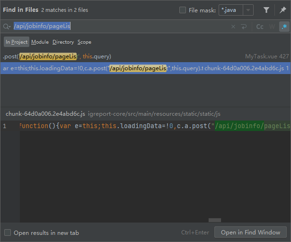Click Open in Find Window button
291x242 pixels.
250,233
